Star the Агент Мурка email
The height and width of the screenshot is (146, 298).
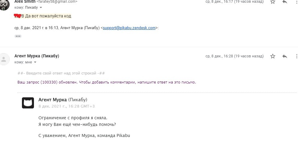click(273, 56)
